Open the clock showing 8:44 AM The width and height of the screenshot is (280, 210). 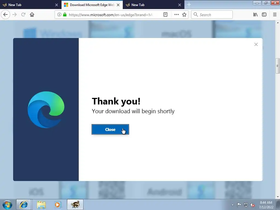[266, 205]
